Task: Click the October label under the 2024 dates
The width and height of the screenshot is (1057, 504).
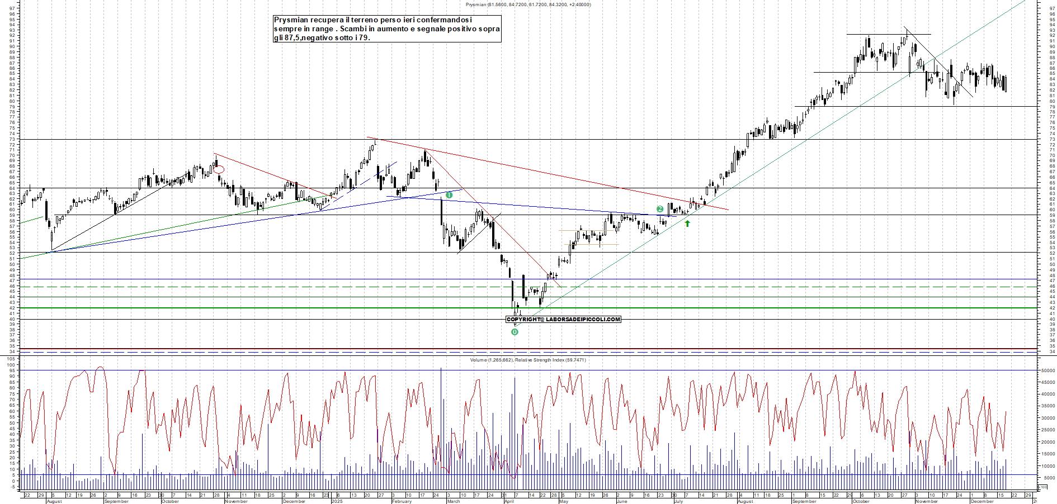Action: pos(170,501)
